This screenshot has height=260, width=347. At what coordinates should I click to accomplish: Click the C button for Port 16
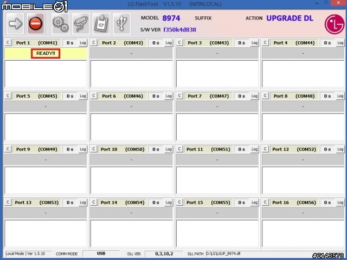point(265,202)
